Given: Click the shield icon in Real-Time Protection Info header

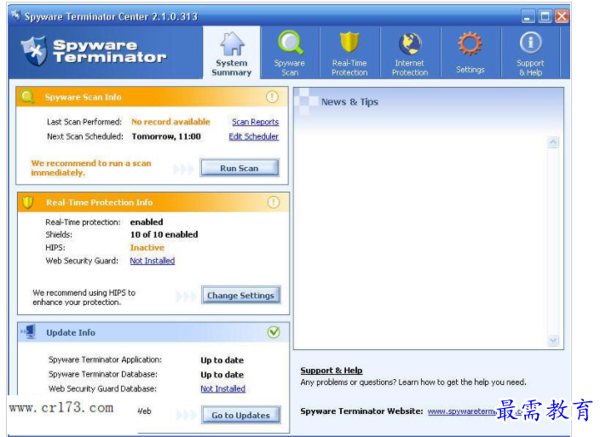Looking at the screenshot, I should (x=28, y=202).
